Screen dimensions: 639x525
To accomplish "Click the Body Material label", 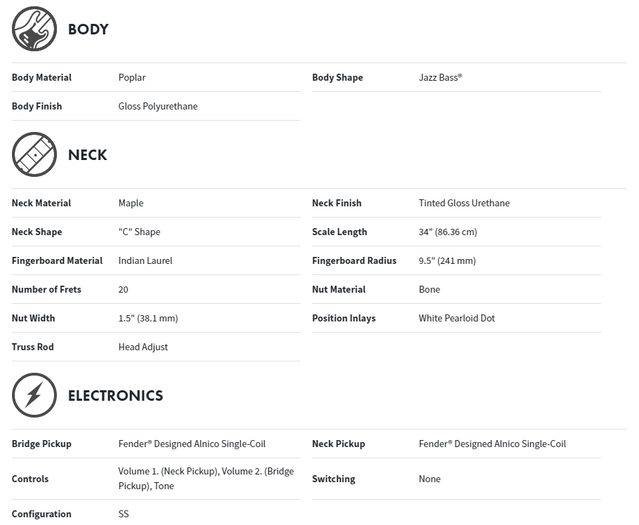I will [41, 77].
